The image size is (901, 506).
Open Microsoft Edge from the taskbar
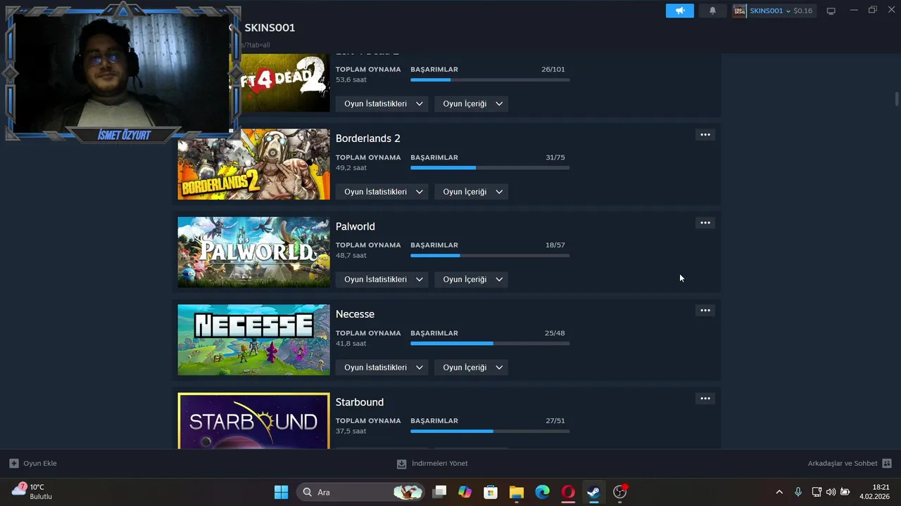pos(542,492)
